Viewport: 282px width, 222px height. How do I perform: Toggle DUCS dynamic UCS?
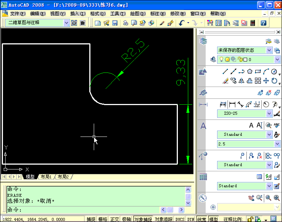pos(180,219)
